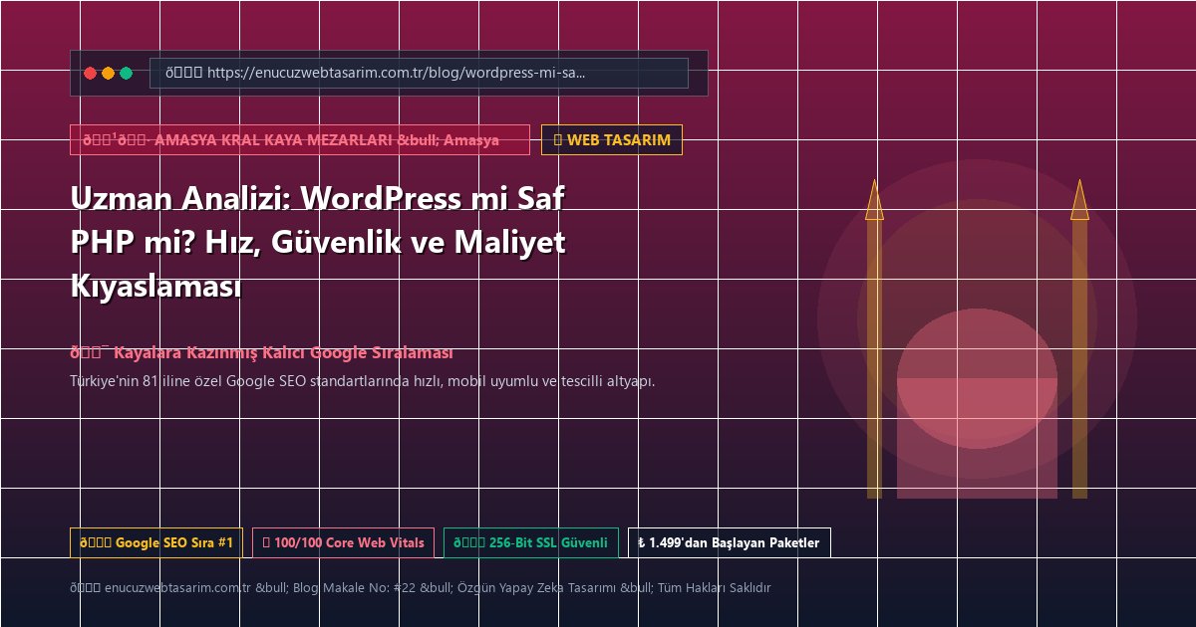Image resolution: width=1196 pixels, height=627 pixels.
Task: Click the rock tomb dome illustration
Action: click(977, 378)
